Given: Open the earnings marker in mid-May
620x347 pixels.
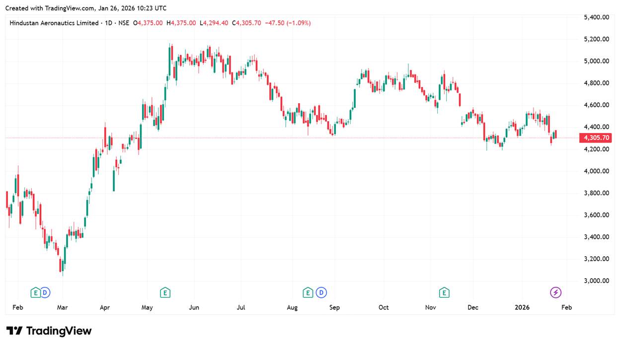Looking at the screenshot, I should [x=165, y=293].
